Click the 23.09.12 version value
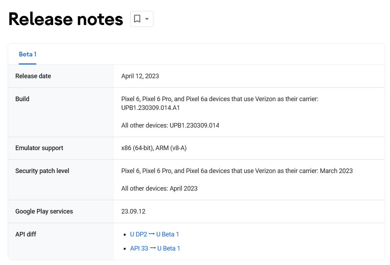 tap(133, 211)
